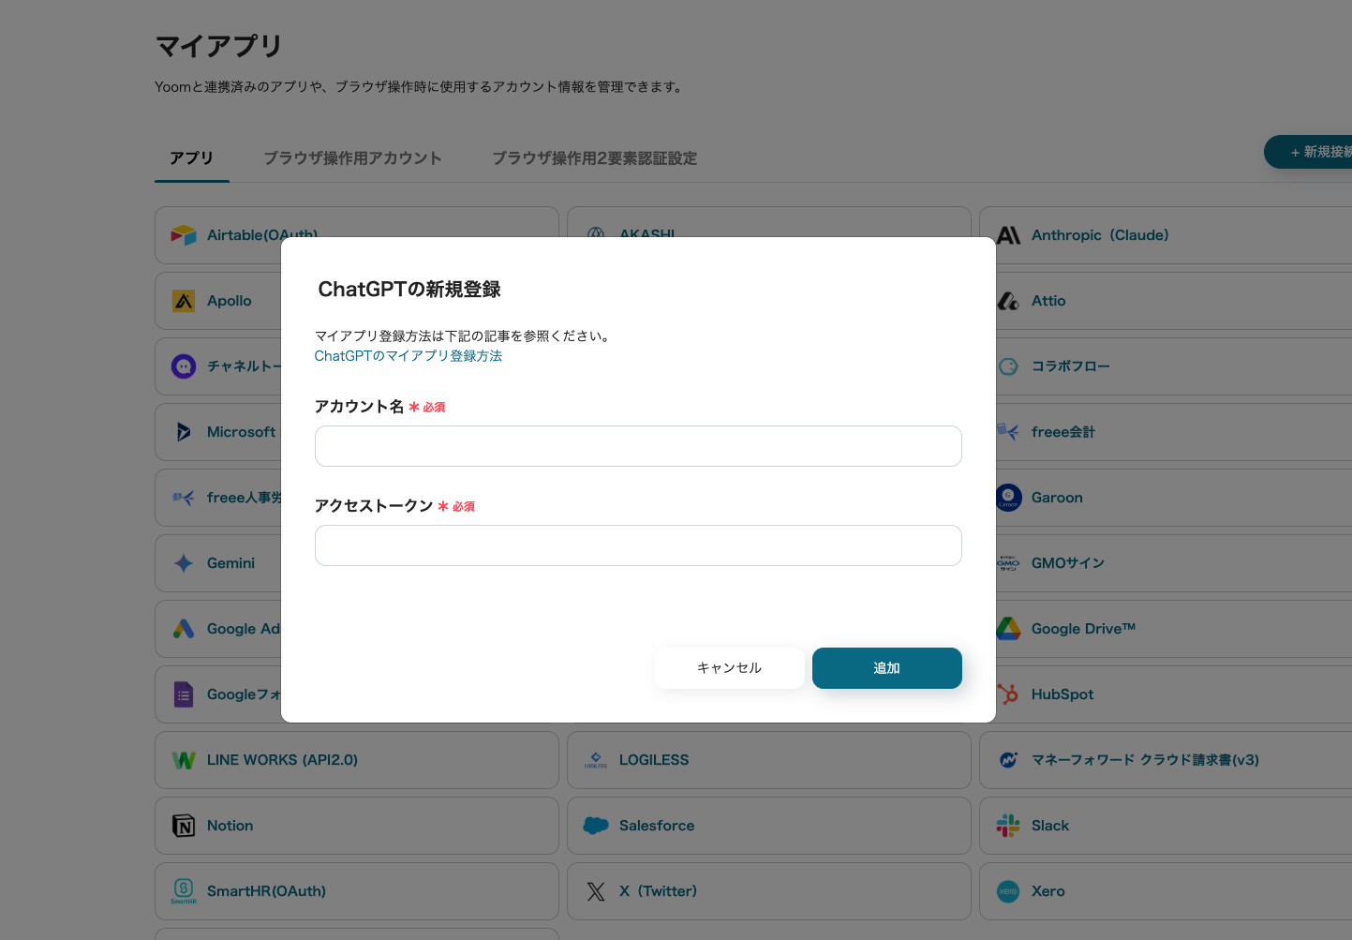Viewport: 1352px width, 940px height.
Task: Select the SmartHR(OAuth) app name
Action: click(267, 891)
